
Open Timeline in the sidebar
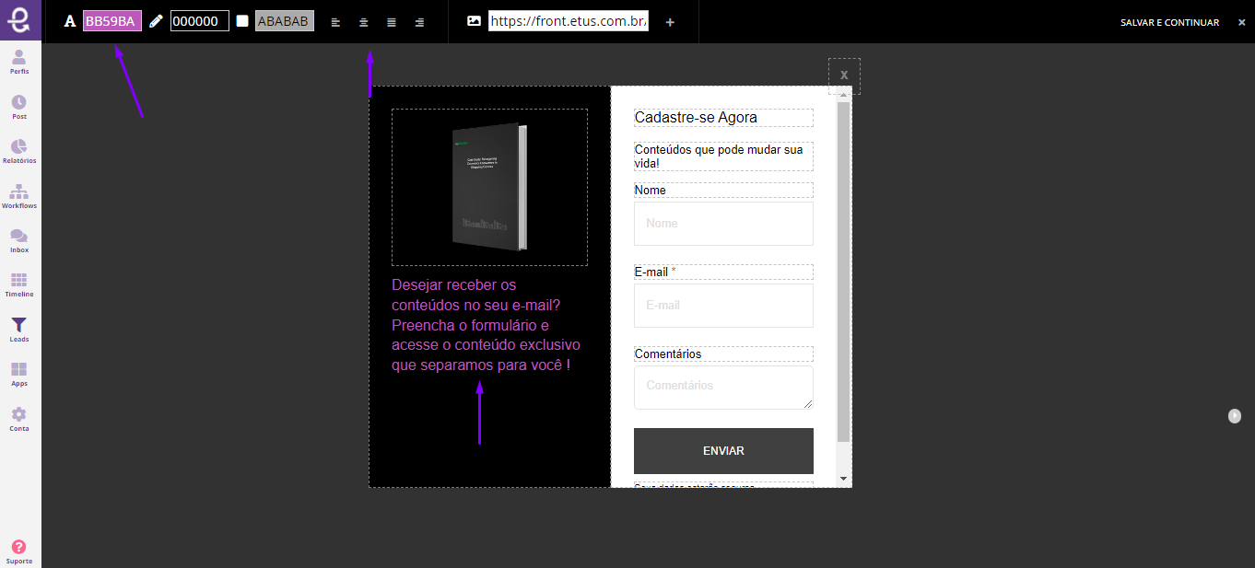[19, 284]
